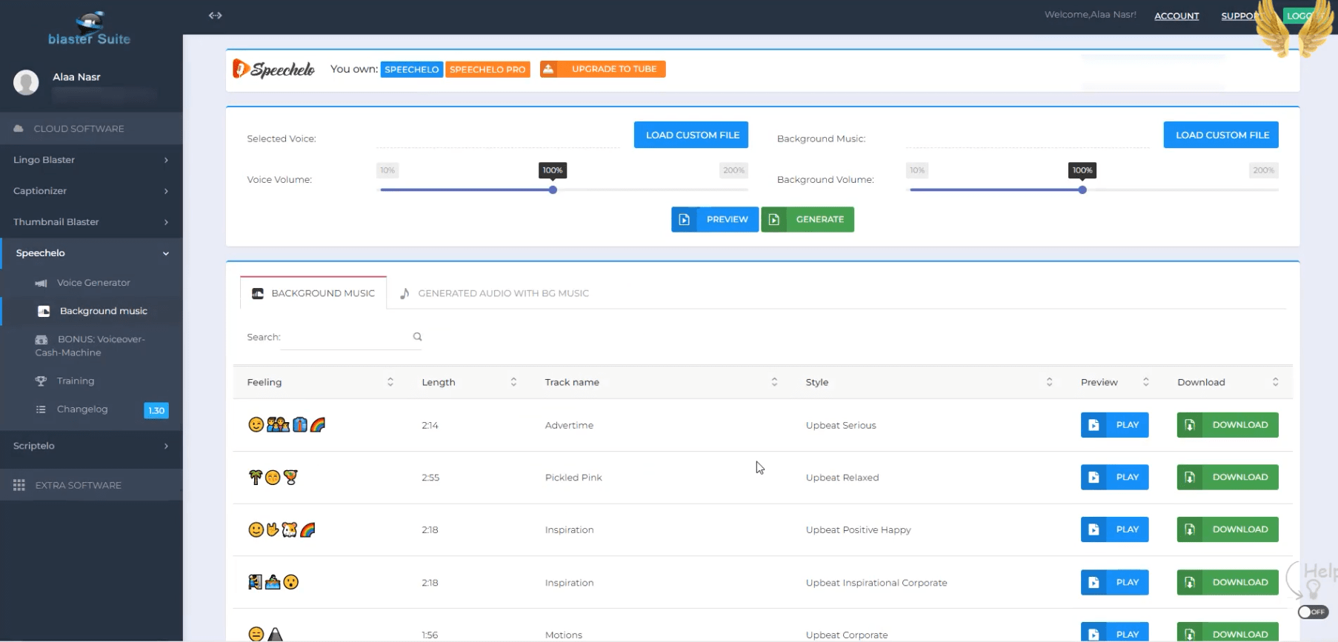Click the Selected Voice field
This screenshot has width=1338, height=642.
pos(498,138)
